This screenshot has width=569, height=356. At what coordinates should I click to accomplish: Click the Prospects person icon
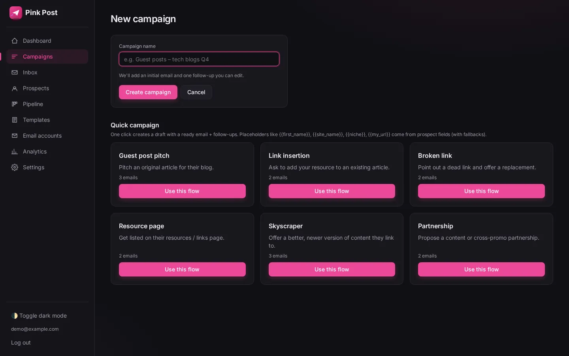15,88
